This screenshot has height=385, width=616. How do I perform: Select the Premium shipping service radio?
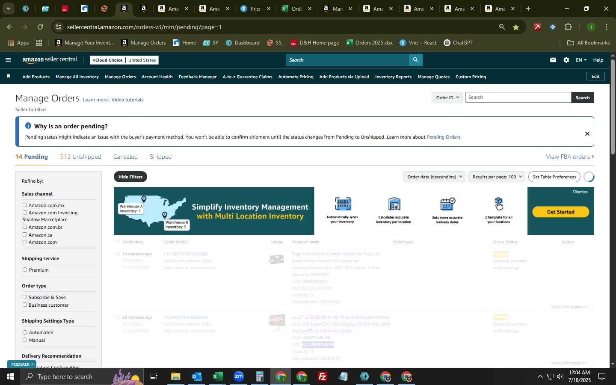(25, 270)
